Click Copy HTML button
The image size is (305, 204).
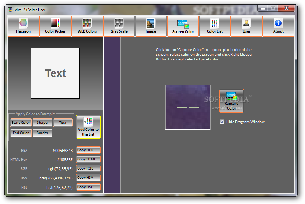pos(88,159)
